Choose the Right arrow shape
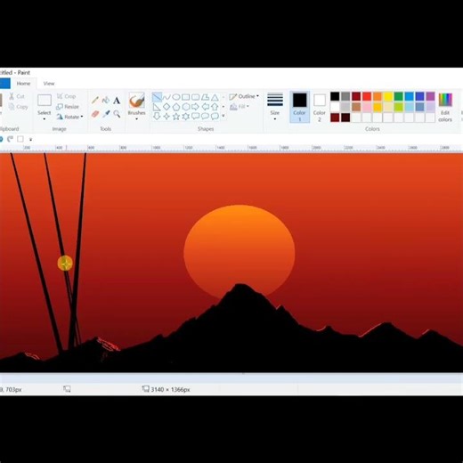 (x=195, y=107)
